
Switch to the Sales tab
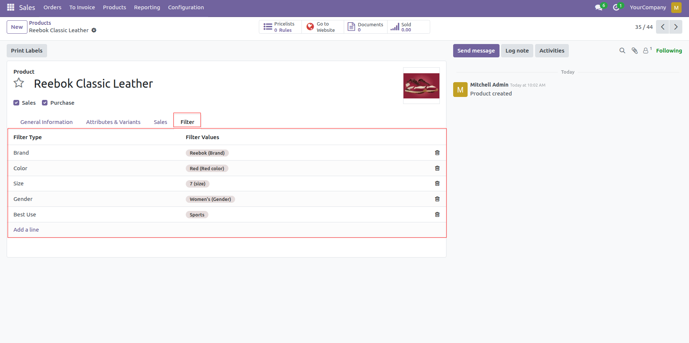coord(161,122)
